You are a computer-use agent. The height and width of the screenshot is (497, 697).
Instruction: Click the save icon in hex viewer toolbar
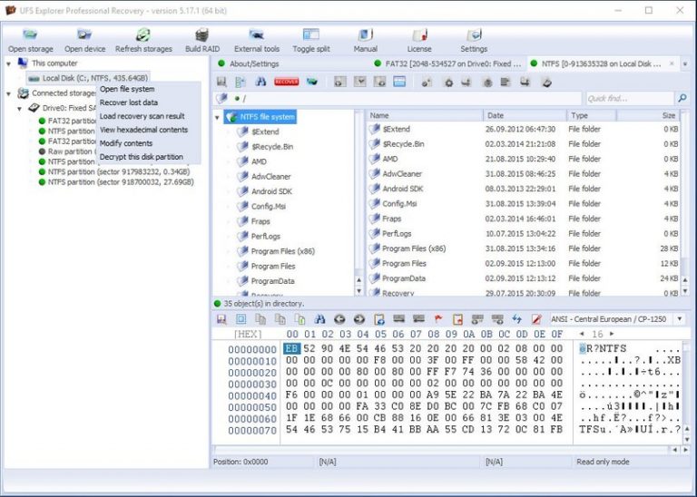click(x=221, y=319)
